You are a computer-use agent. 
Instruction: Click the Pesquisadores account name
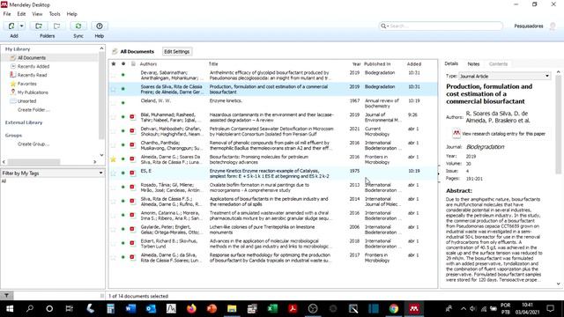coord(529,26)
